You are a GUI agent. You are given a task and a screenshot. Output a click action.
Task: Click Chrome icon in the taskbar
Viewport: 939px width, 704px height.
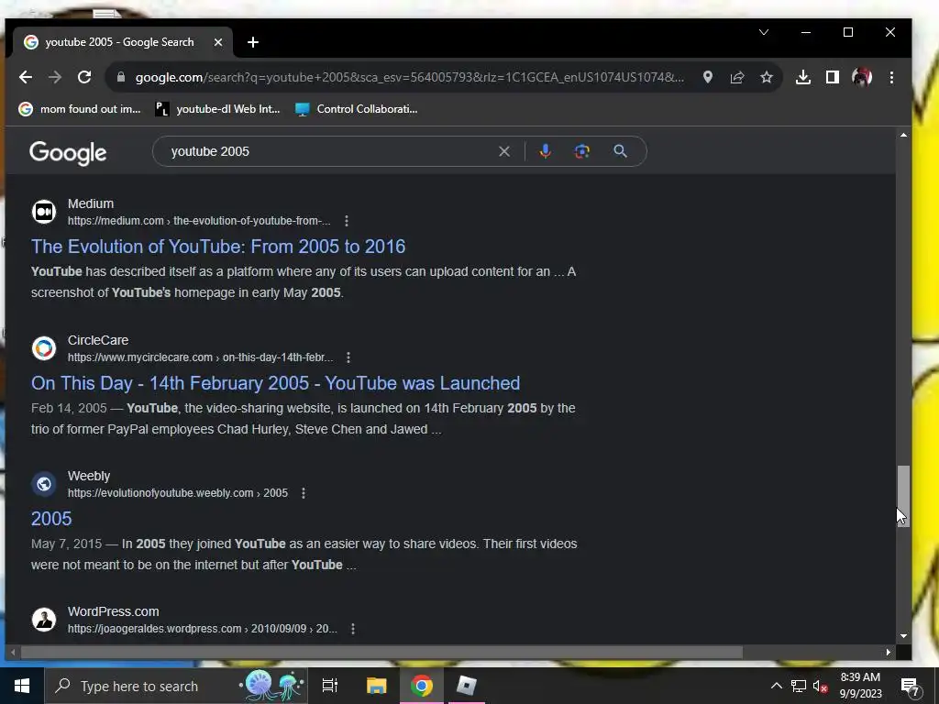tap(422, 686)
